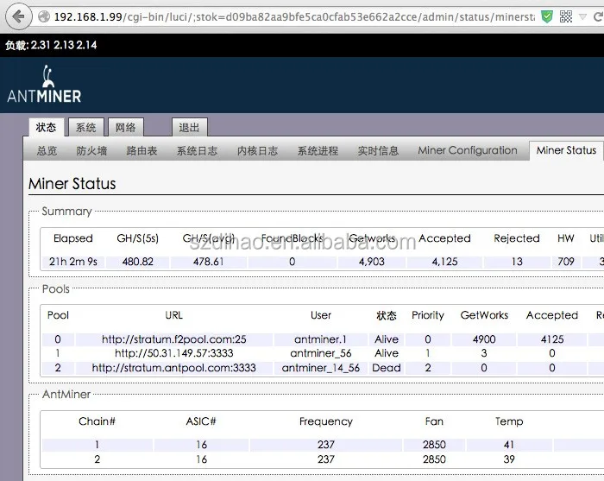This screenshot has height=481, width=604.
Task: Open the 内核日志 kernel log subtab
Action: 257,151
